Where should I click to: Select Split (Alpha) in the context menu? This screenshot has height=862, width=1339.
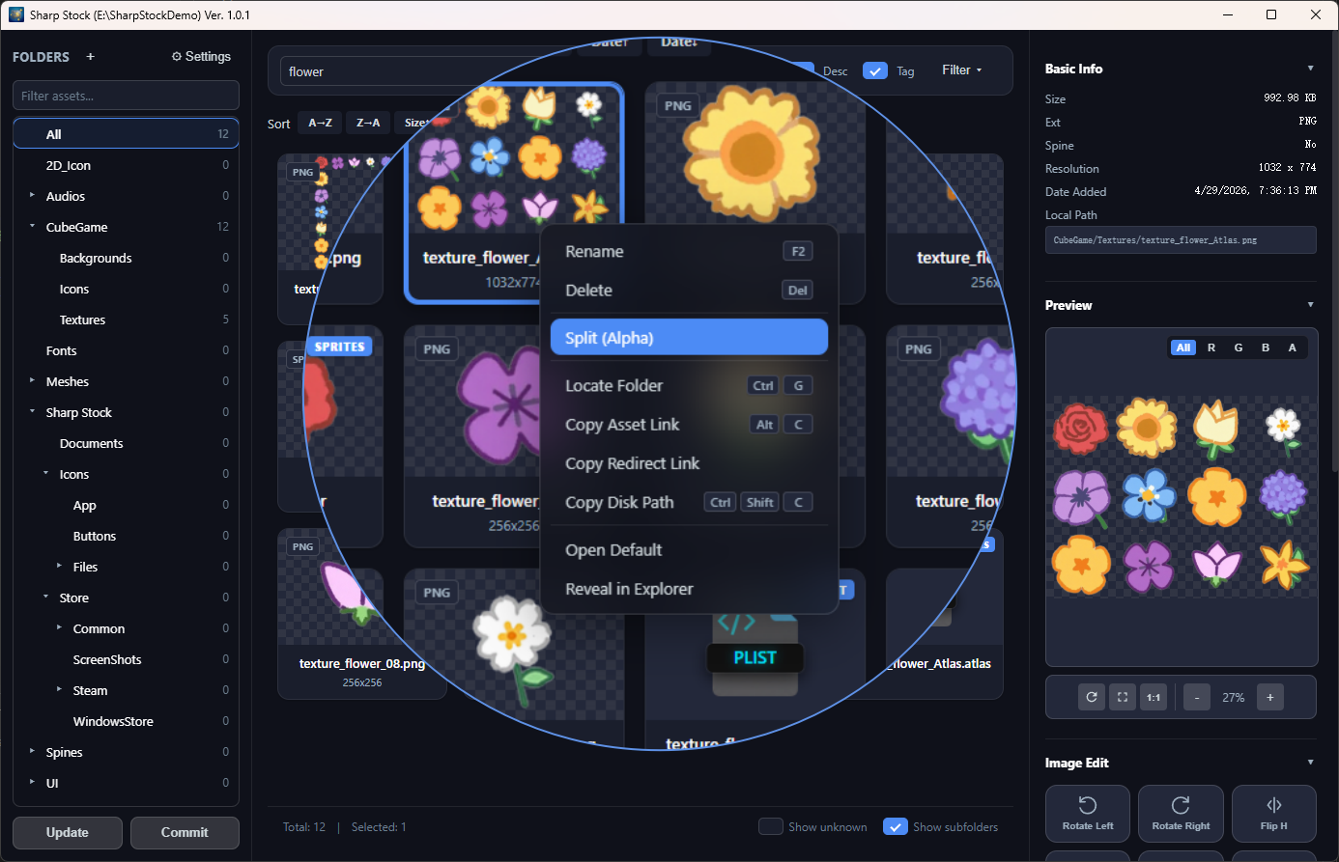click(x=689, y=338)
